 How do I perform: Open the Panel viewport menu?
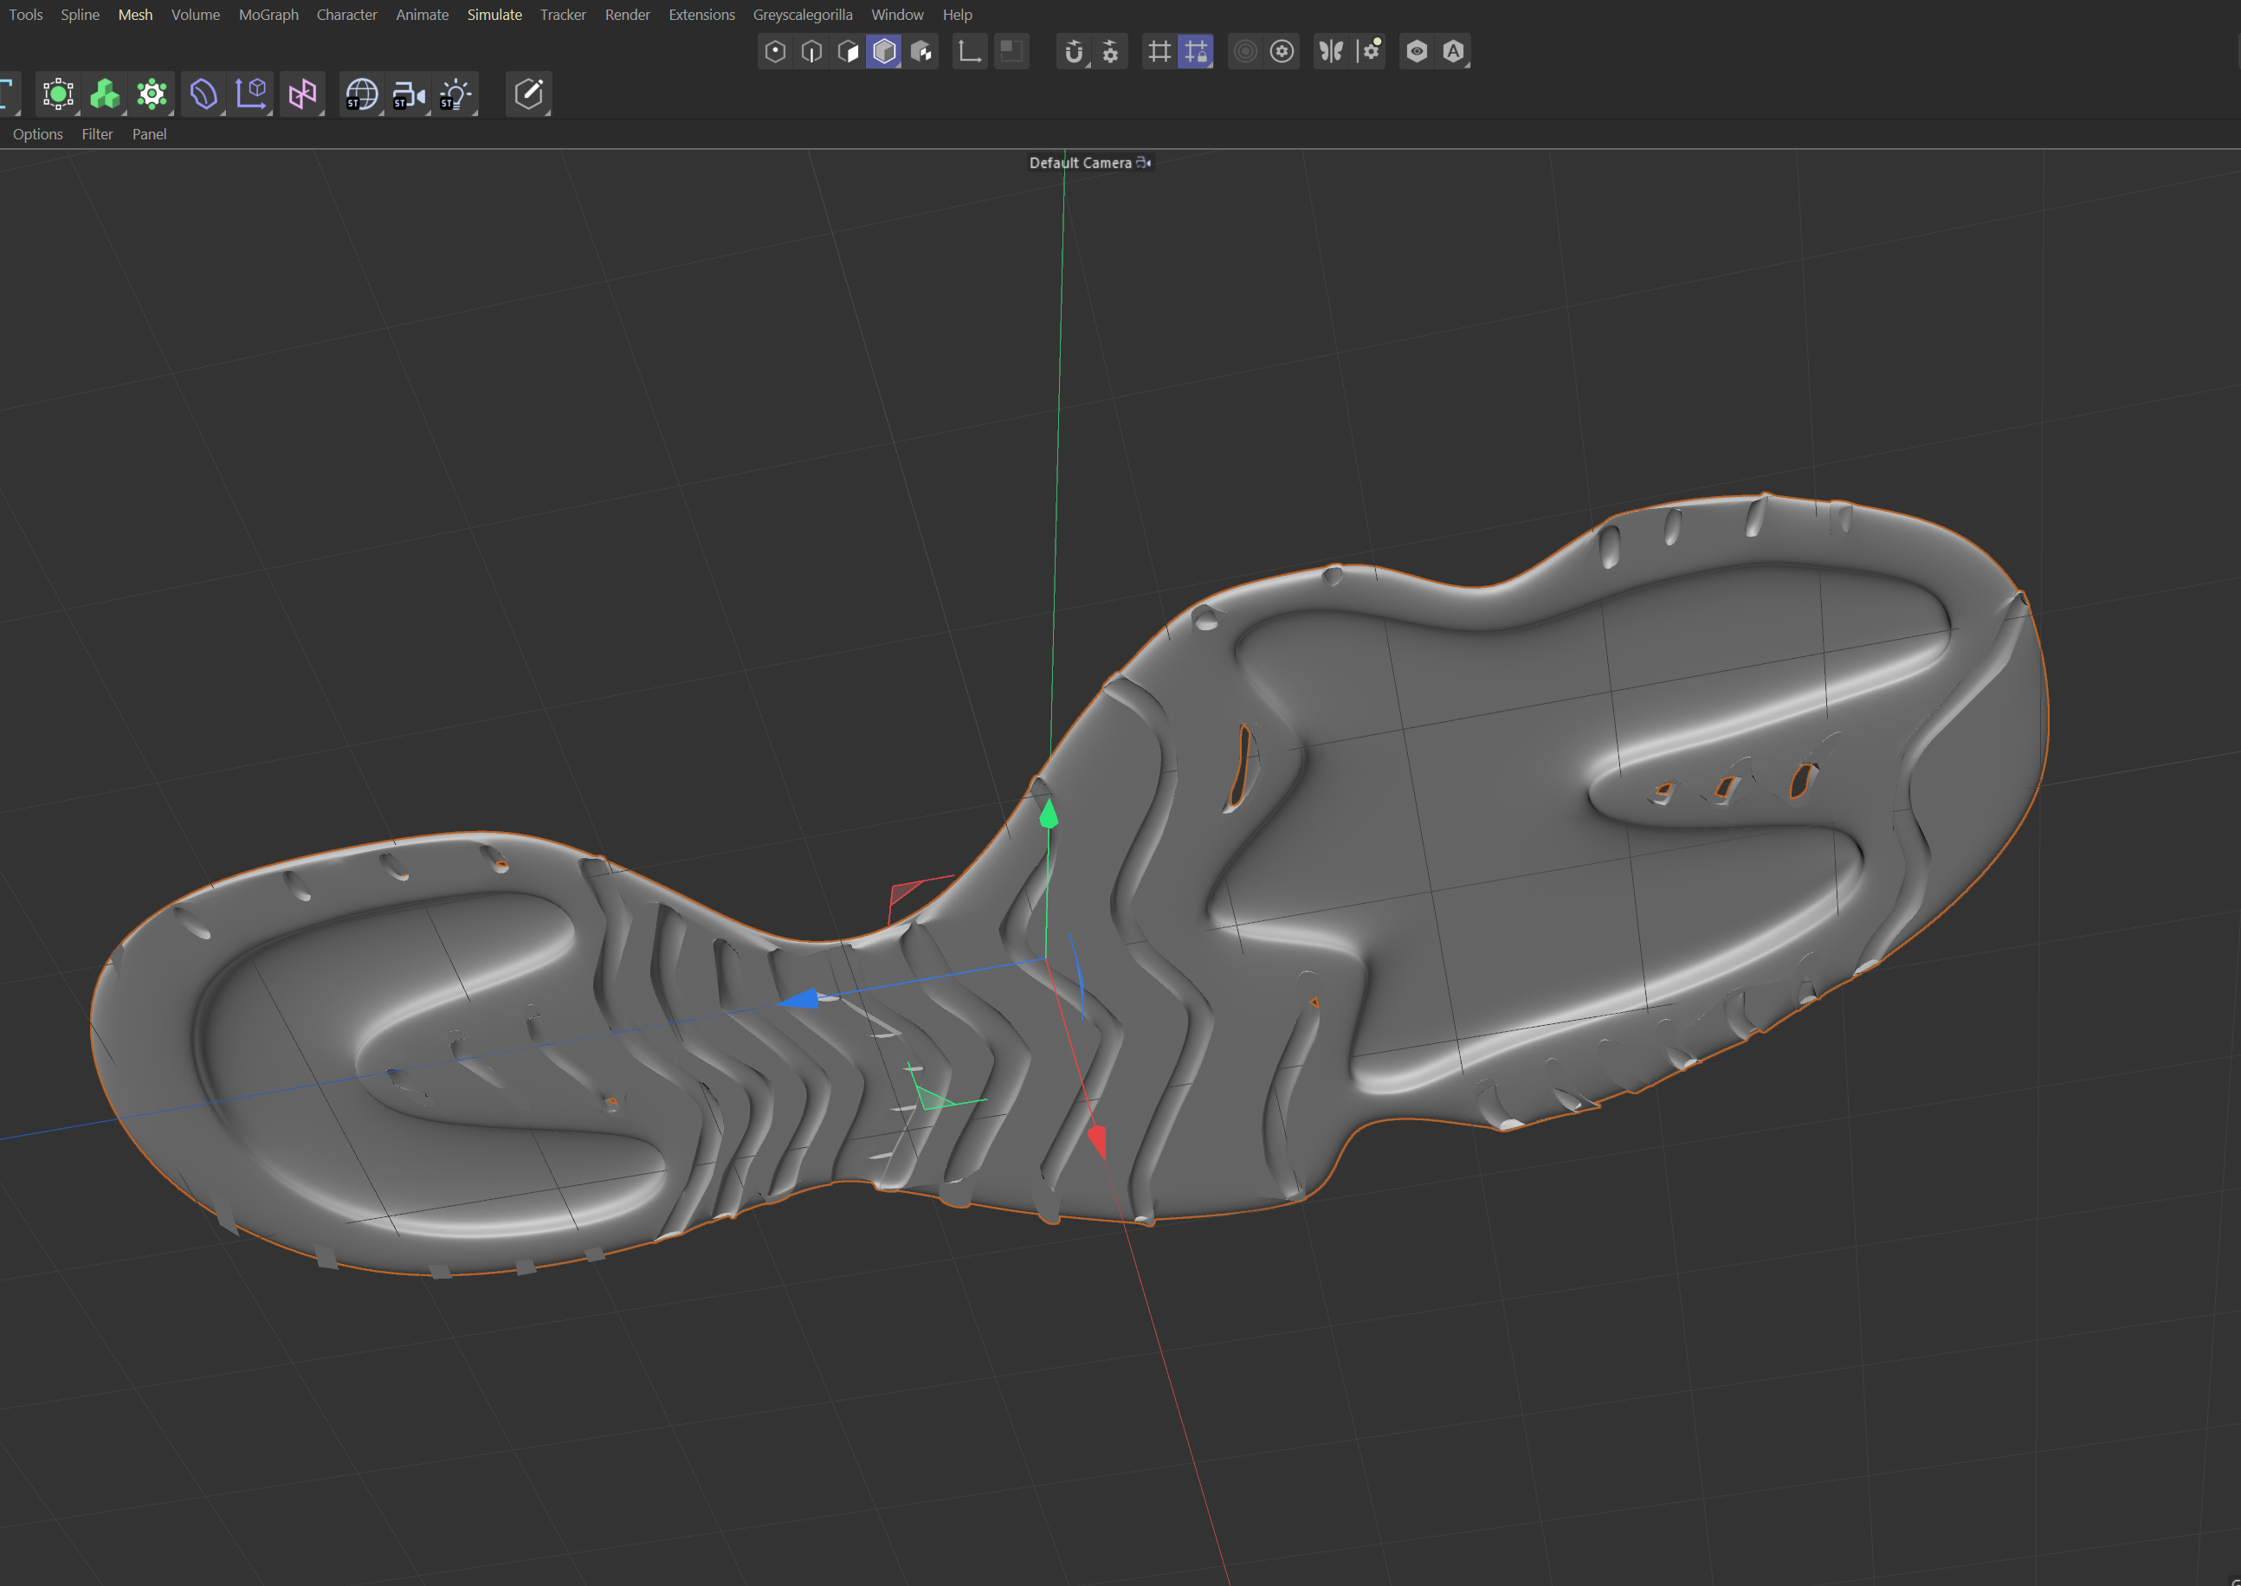(x=148, y=134)
